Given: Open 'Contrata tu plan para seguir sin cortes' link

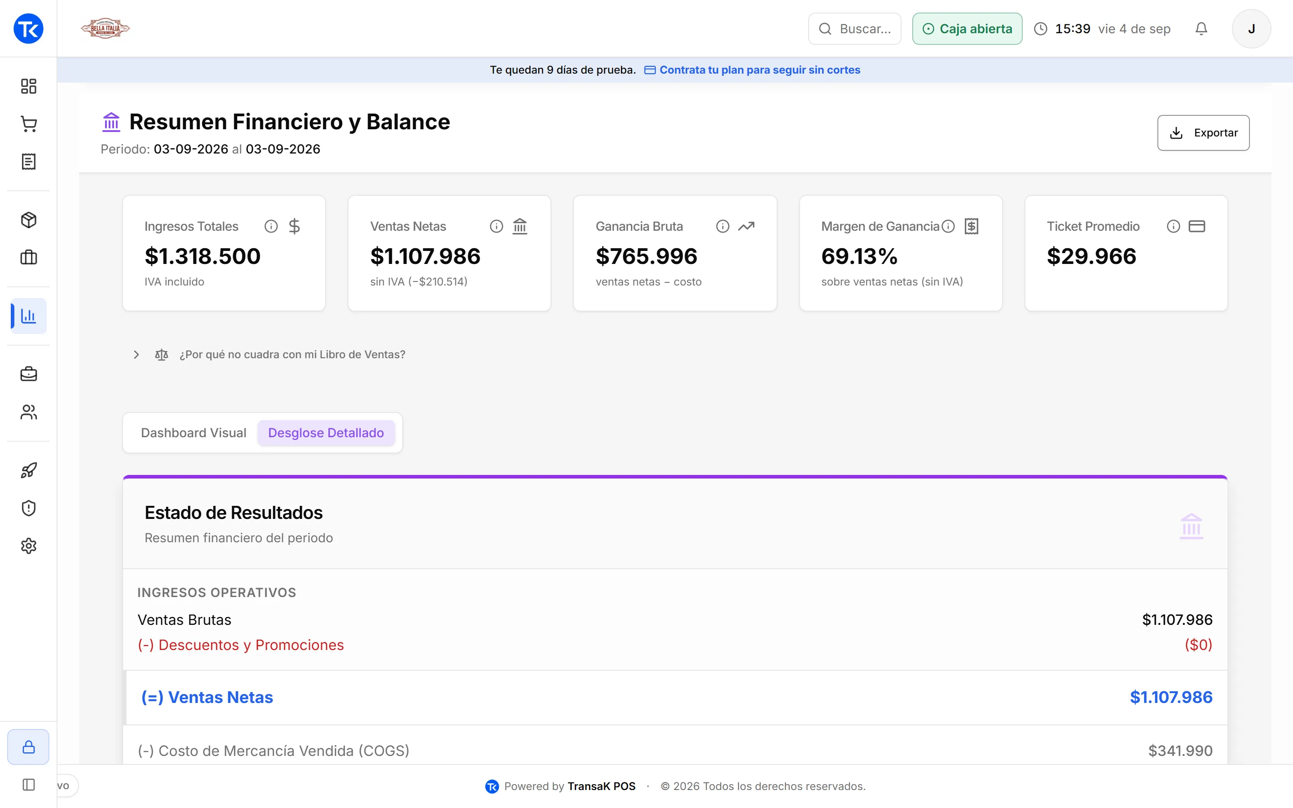Looking at the screenshot, I should [x=752, y=70].
